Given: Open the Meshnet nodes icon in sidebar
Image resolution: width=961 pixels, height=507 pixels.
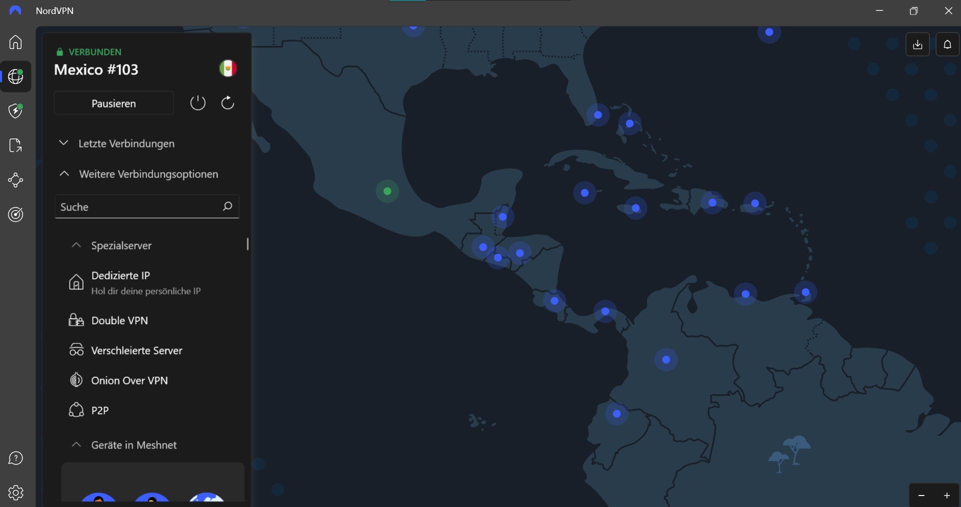Looking at the screenshot, I should click(16, 180).
